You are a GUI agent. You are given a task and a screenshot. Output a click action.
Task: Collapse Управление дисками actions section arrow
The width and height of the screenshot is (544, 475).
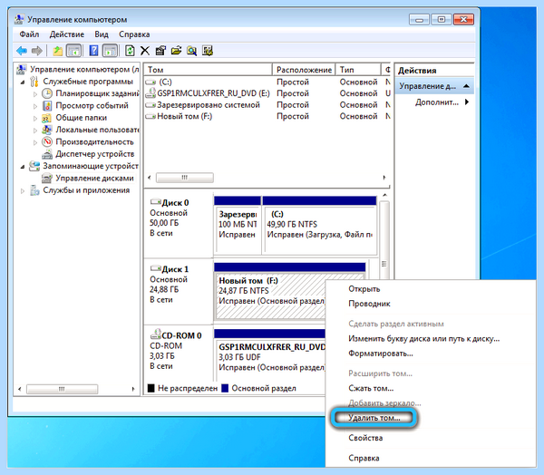[466, 86]
